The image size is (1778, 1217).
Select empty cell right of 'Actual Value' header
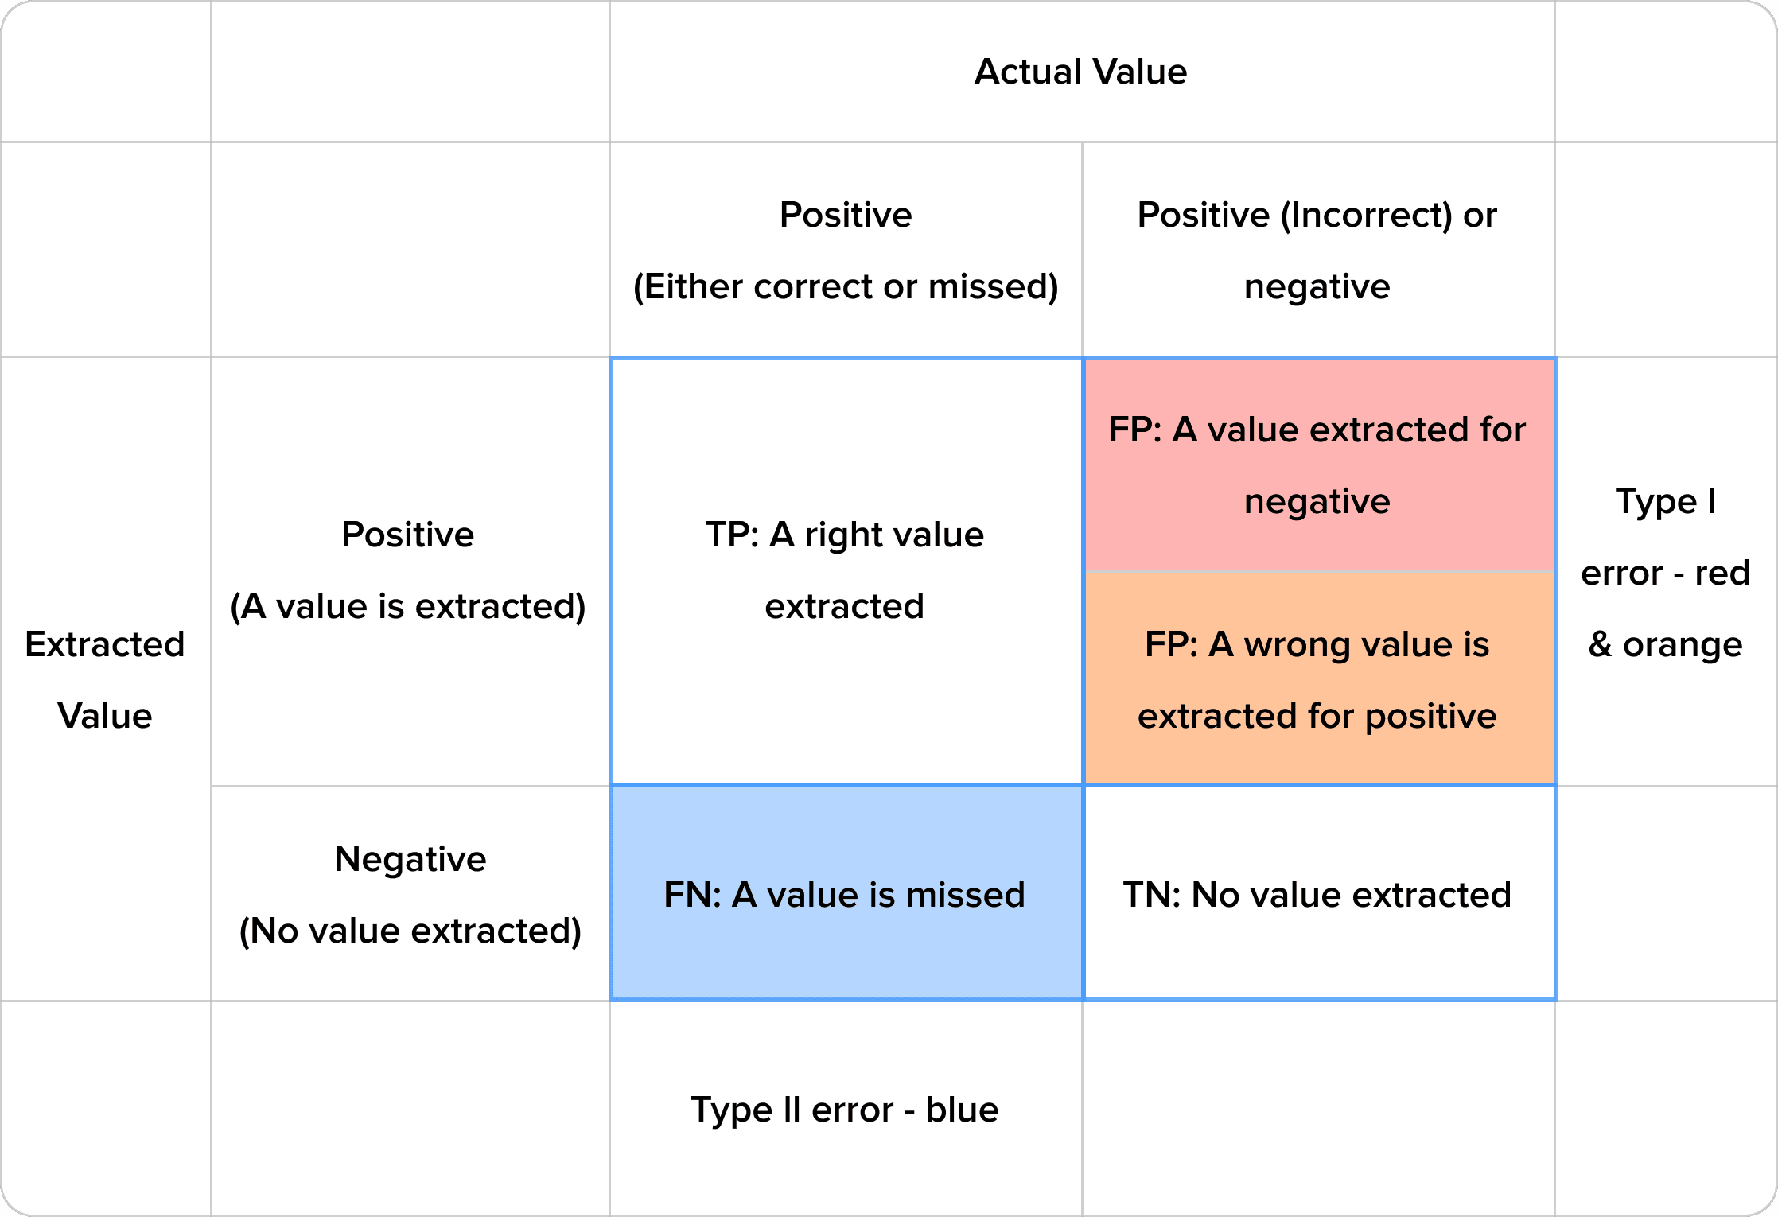(x=1665, y=72)
